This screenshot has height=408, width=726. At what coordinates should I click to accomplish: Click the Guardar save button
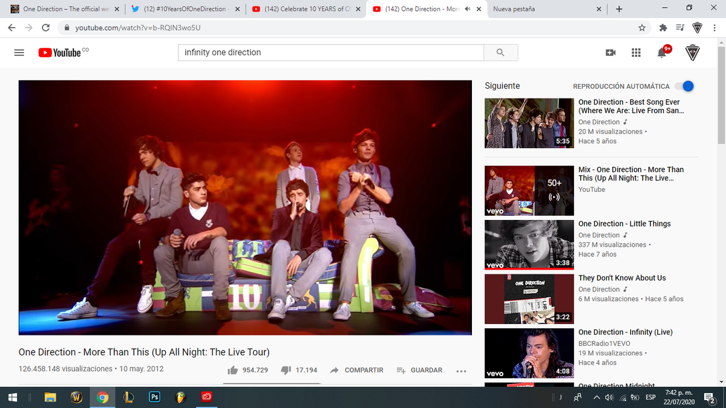[x=419, y=370]
